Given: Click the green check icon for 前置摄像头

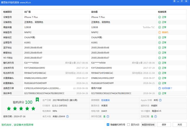Looking at the screenshot, I should 160,83.
